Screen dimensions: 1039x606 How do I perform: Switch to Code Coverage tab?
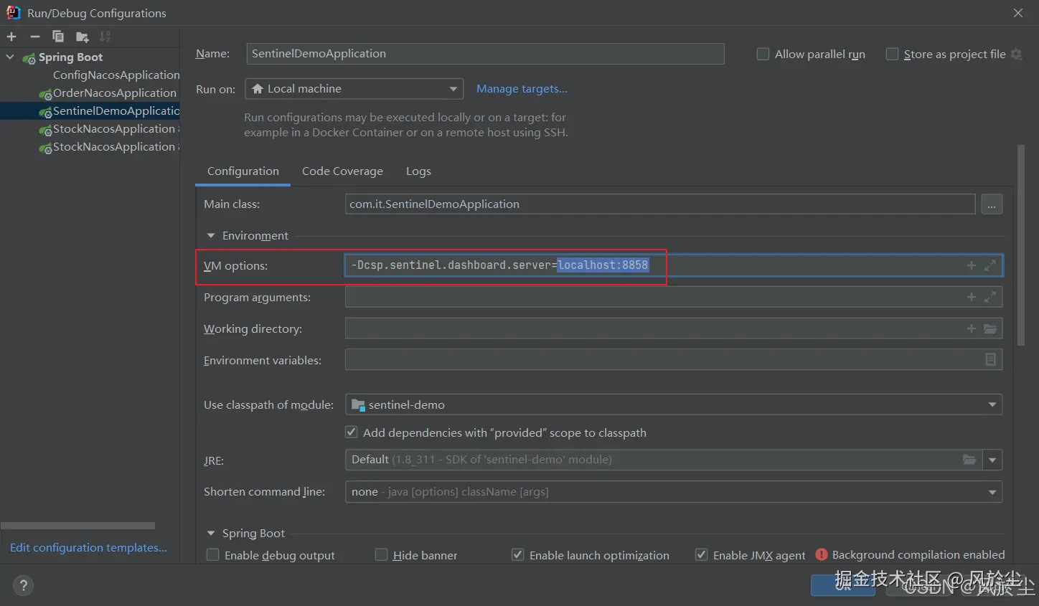(x=342, y=171)
